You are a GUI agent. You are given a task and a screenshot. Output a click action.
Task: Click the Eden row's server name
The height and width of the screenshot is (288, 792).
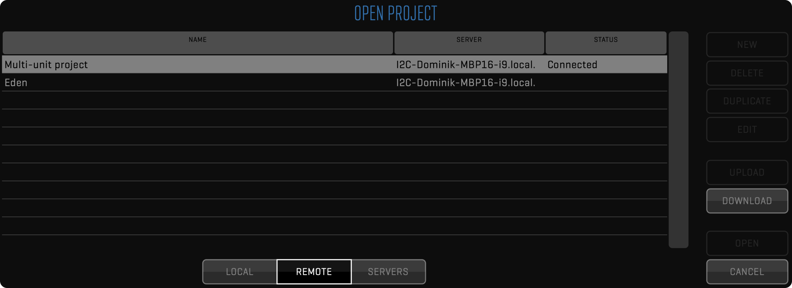pos(465,82)
